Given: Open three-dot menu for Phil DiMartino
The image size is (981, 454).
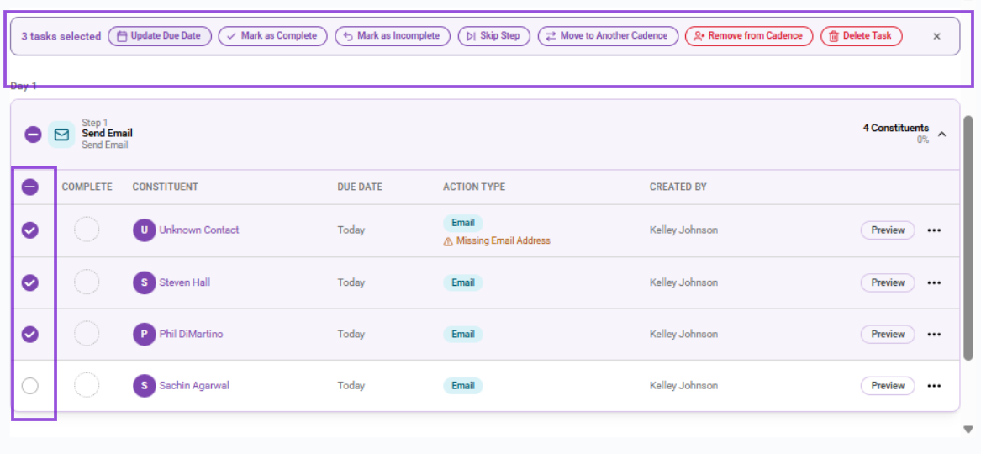Looking at the screenshot, I should pyautogui.click(x=934, y=334).
